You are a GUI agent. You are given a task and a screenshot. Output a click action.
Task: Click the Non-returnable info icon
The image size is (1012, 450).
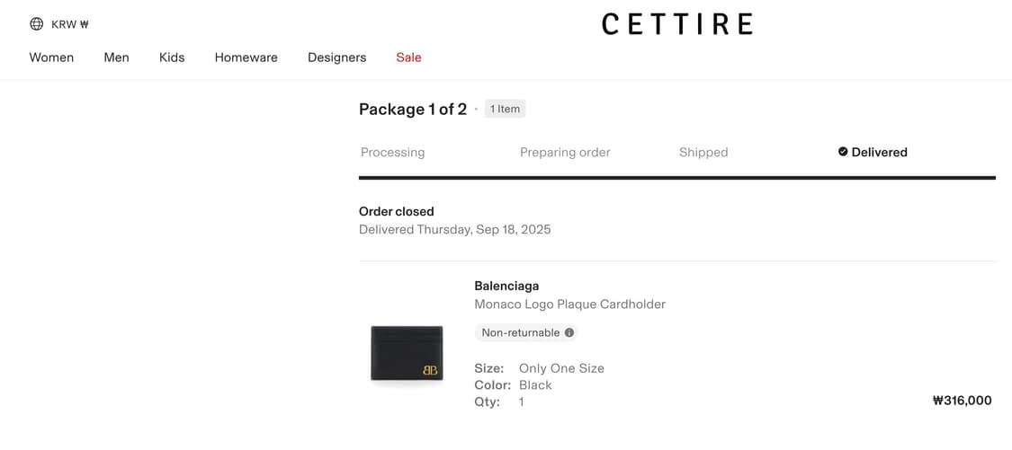click(x=569, y=332)
